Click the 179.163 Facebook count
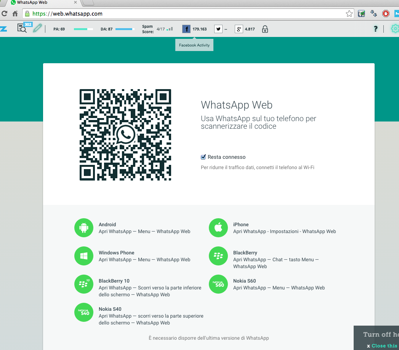 click(200, 29)
